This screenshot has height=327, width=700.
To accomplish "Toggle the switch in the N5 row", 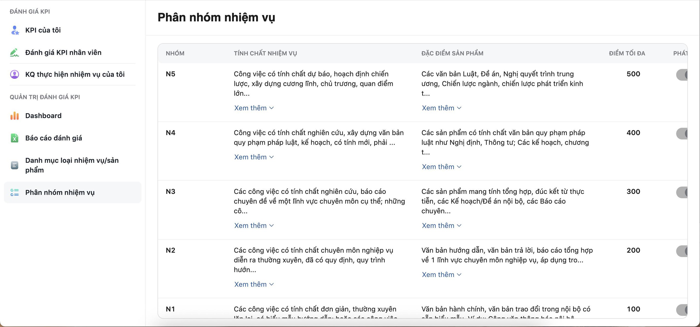I will [x=682, y=75].
